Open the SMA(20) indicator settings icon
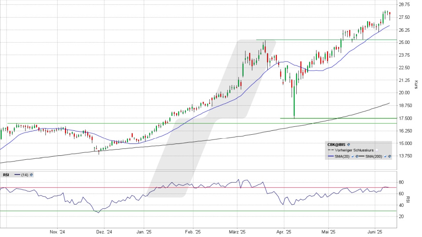 357,156
